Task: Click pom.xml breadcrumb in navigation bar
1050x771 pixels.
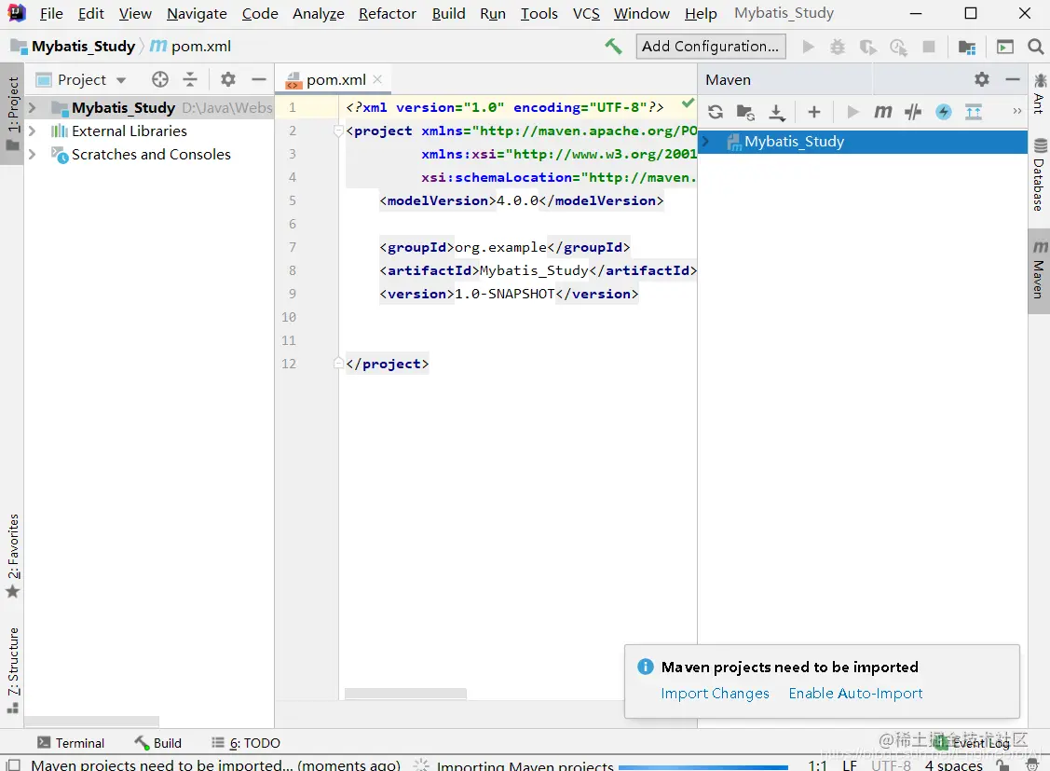Action: 190,47
